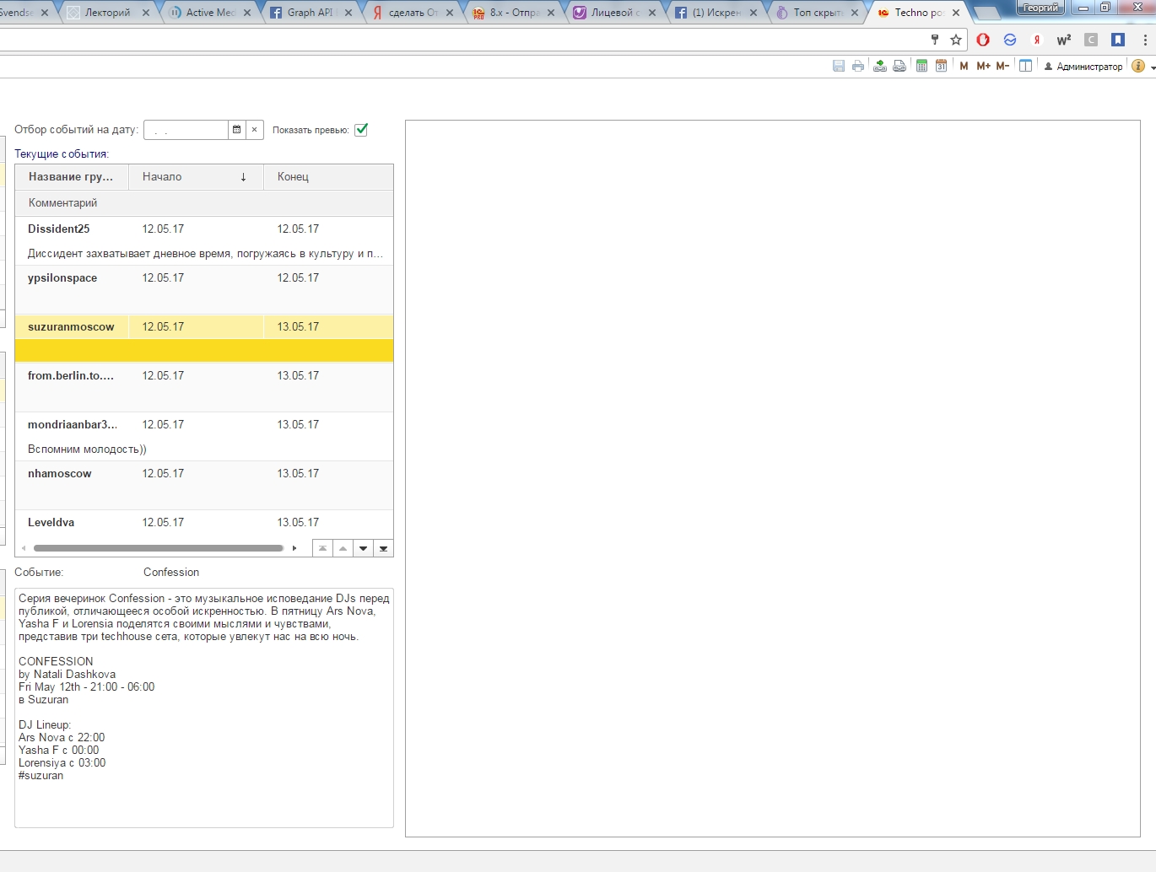1156x872 pixels.
Task: Click the M+ memory add button
Action: tap(983, 66)
